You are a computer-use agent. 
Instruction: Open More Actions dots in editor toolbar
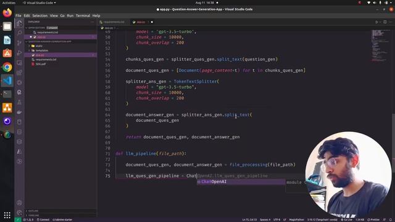click(391, 22)
